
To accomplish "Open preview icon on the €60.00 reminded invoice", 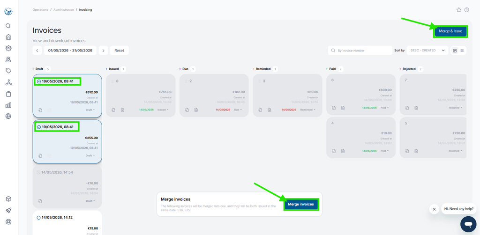I will (260, 110).
